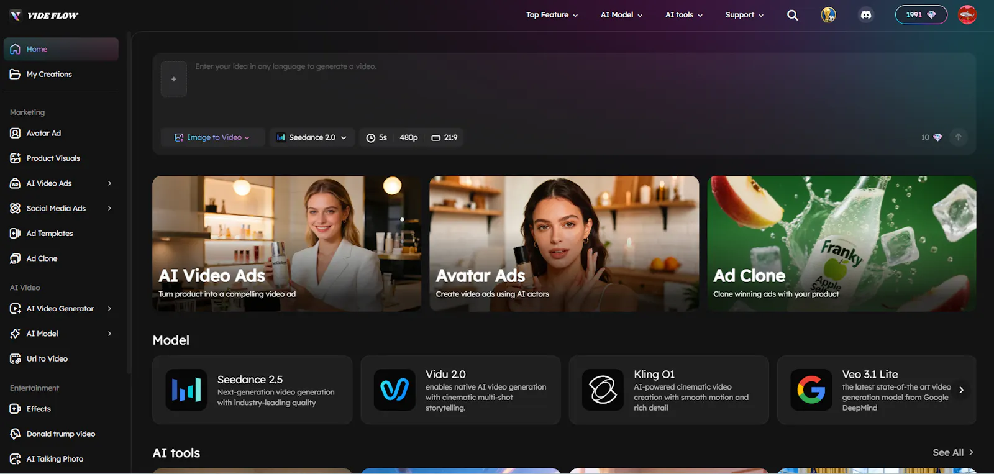The image size is (994, 474).
Task: Click the AI Video Ads sidebar icon
Action: tap(16, 183)
